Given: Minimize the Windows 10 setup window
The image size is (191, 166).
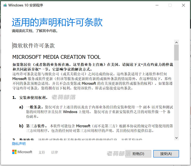Looking at the screenshot, I should [x=157, y=5].
